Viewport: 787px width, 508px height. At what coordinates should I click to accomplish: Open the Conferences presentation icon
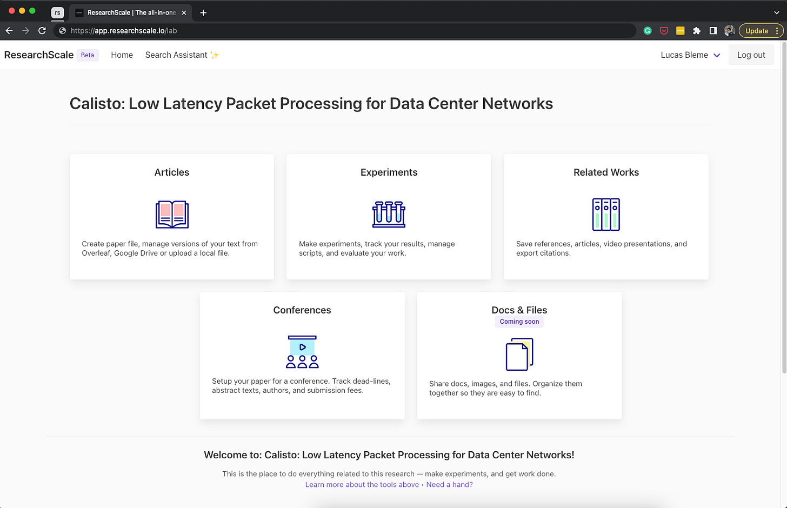coord(302,352)
